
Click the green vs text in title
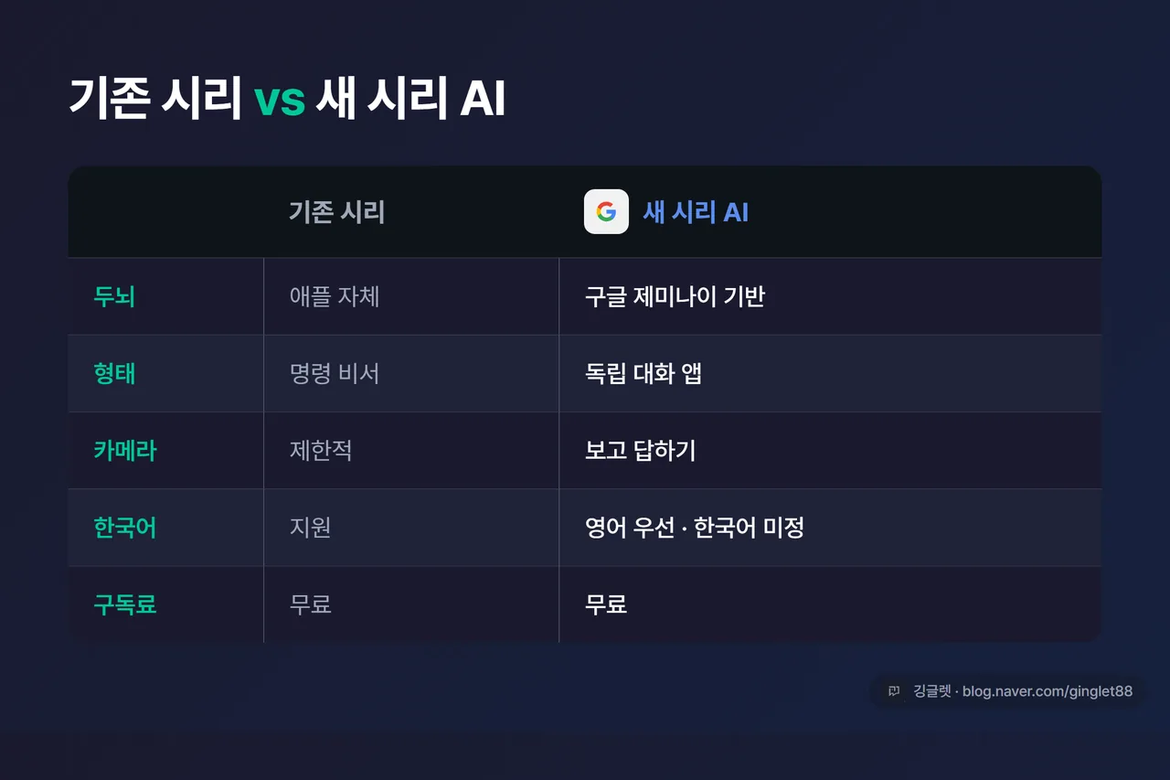pyautogui.click(x=279, y=99)
